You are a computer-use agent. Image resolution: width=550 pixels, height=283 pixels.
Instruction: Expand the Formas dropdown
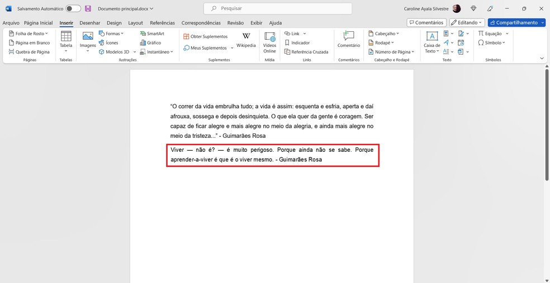pos(111,33)
